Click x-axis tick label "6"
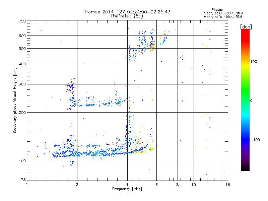Image resolution: width=268 pixels, height=201 pixels. pos(156,185)
